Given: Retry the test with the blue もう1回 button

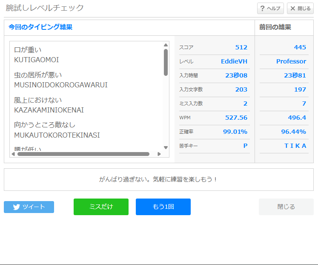Looking at the screenshot, I should point(163,207).
